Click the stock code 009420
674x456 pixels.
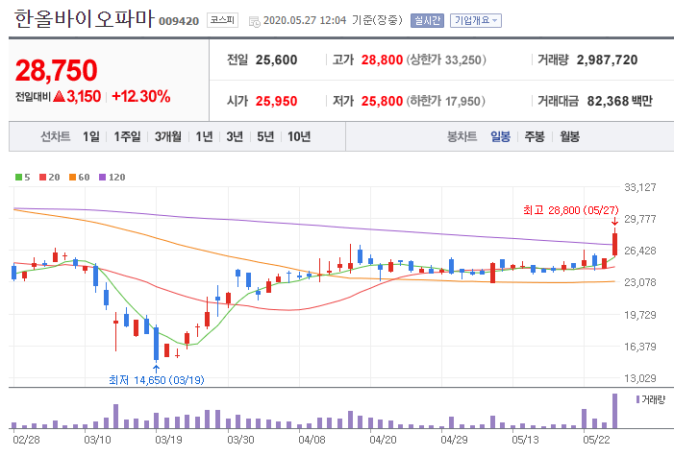(179, 21)
